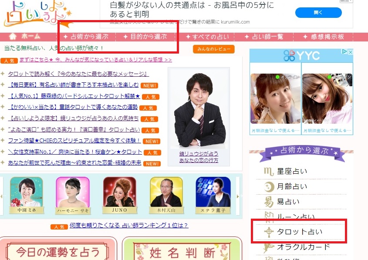Open 鏡リュウジが占う あなたの恋の行方 link
This screenshot has height=260, width=368.
[199, 157]
